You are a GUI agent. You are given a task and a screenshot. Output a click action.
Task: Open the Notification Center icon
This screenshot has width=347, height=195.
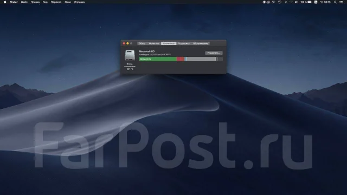(341, 2)
